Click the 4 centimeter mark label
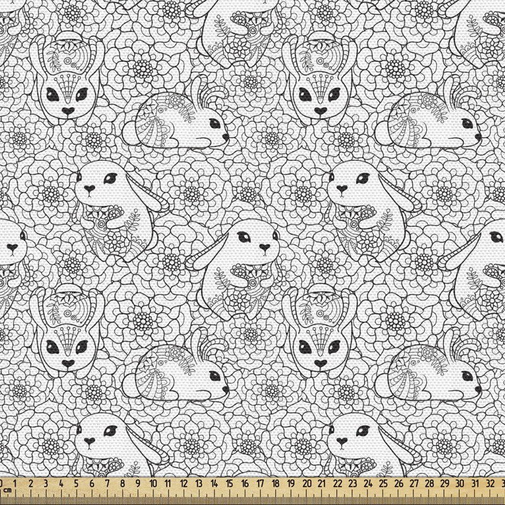The width and height of the screenshot is (505, 505). pyautogui.click(x=61, y=484)
